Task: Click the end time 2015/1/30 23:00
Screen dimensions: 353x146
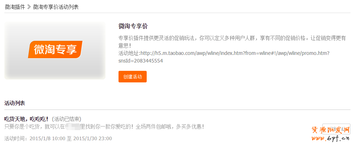Action: 92,138
